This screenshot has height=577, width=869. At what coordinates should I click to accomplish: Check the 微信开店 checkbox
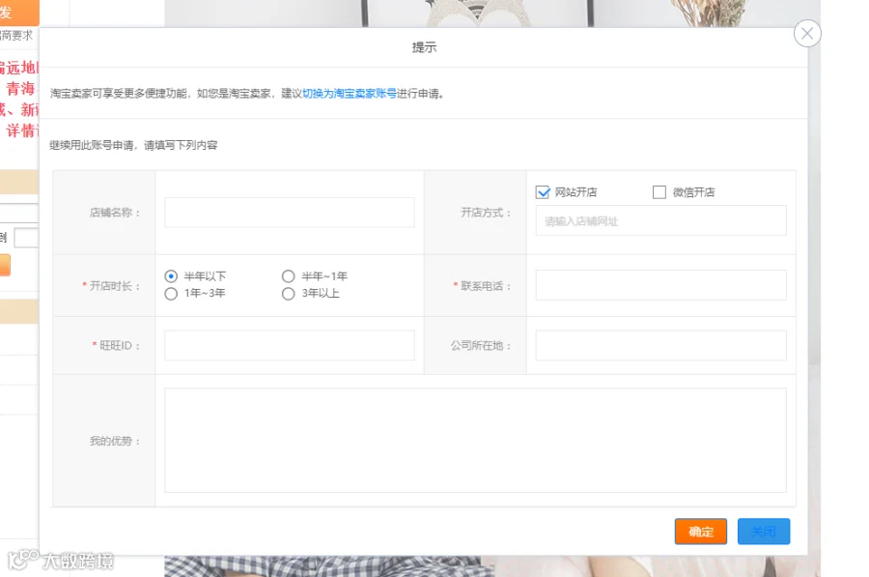click(x=659, y=192)
